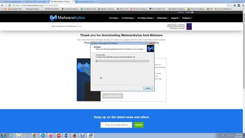
Task: Open the red music app taskbar icon
Action: point(51,135)
